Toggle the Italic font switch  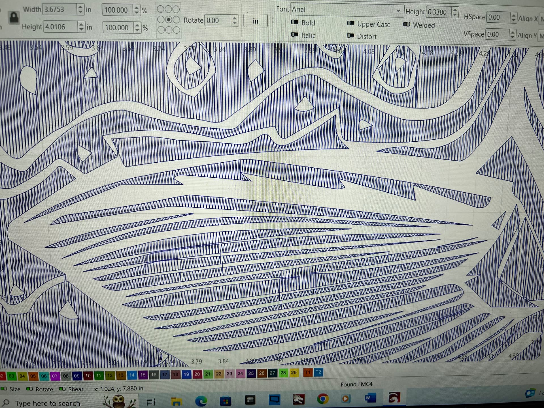(295, 35)
